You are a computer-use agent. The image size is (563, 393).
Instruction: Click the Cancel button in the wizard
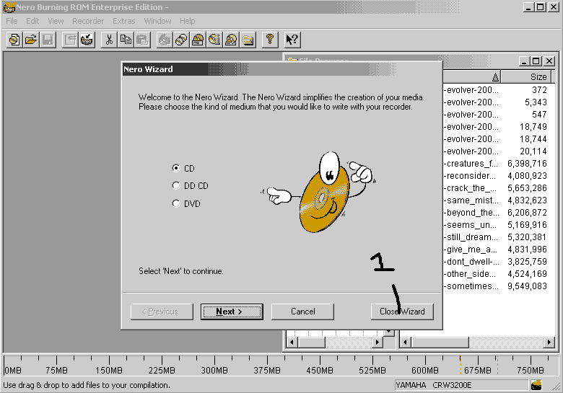click(x=302, y=312)
